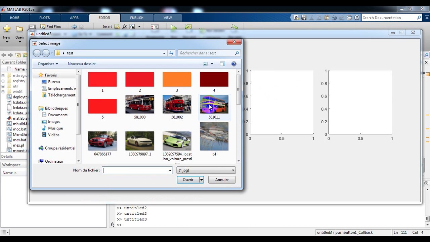Click the Current Folder back arrow
This screenshot has height=242, width=430.
pyautogui.click(x=4, y=55)
